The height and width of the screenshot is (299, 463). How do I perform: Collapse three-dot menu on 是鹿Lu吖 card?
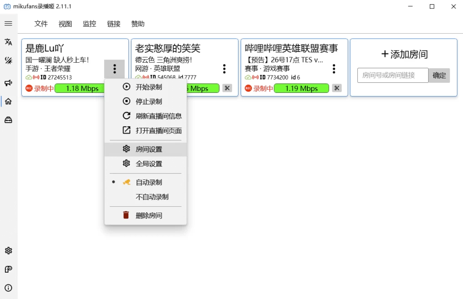[x=114, y=69]
